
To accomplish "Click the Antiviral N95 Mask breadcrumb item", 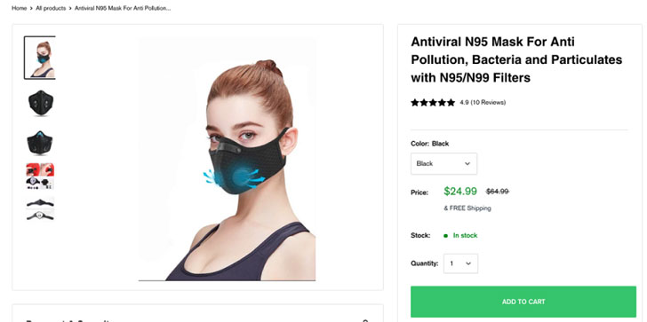I will (123, 8).
